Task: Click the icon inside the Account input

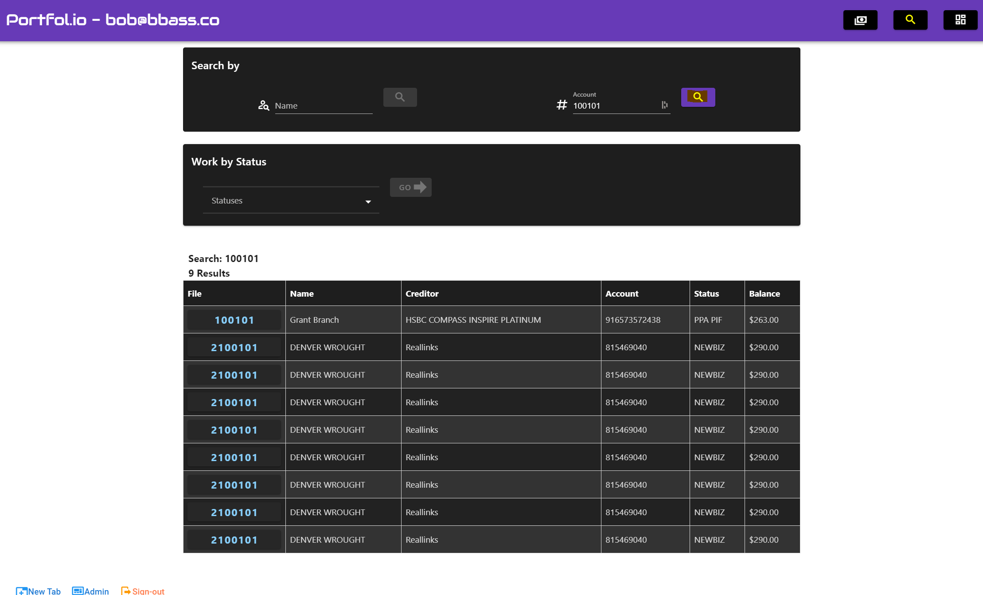Action: [664, 105]
